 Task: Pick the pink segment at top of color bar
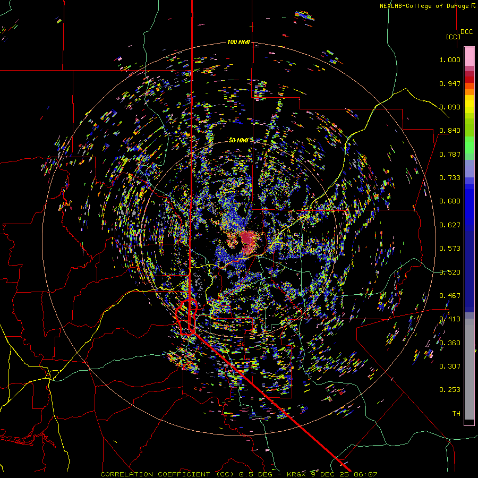(x=469, y=57)
